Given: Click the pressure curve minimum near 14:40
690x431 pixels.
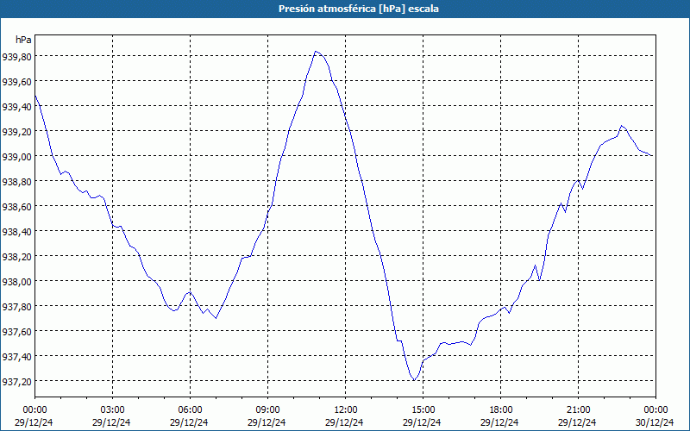Looking at the screenshot, I should tap(414, 380).
